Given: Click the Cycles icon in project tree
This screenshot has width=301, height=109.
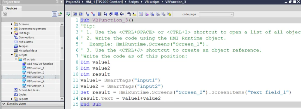Looking at the screenshot, I should click(16, 95).
